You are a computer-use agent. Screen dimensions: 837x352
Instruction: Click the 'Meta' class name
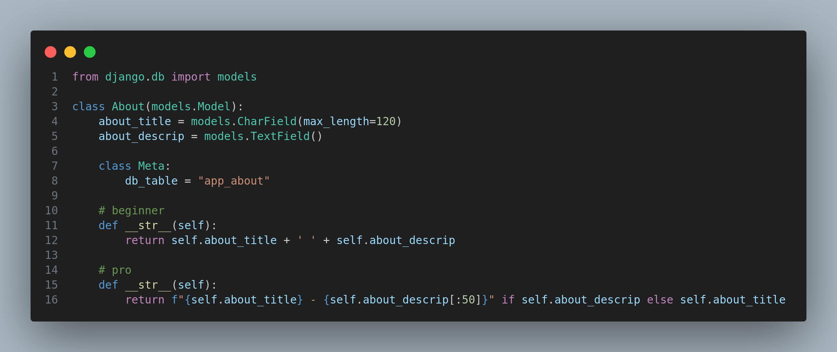point(151,166)
